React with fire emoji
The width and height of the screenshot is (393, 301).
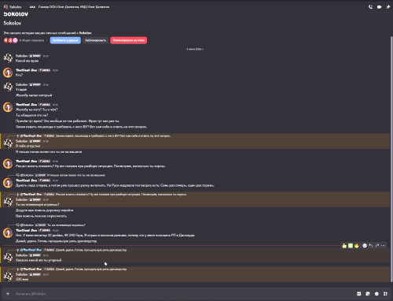[x=357, y=246]
